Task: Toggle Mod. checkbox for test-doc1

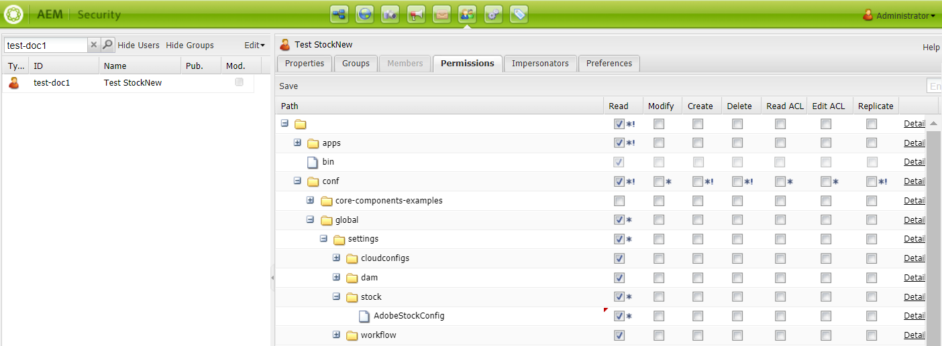Action: [239, 82]
